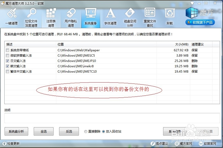Click the 25.26 MB size cell
The image size is (223, 148).
181,61
